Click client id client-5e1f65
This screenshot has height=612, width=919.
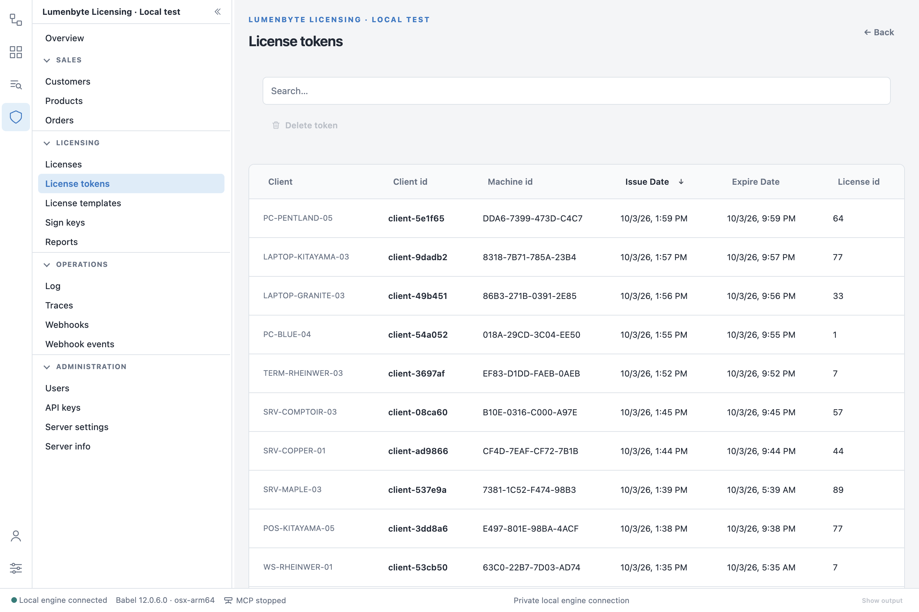(416, 219)
